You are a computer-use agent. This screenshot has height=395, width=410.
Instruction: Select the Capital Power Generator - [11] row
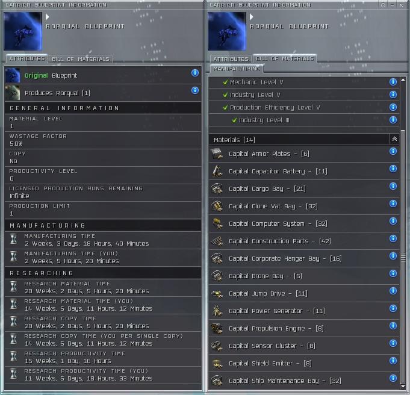[304, 311]
